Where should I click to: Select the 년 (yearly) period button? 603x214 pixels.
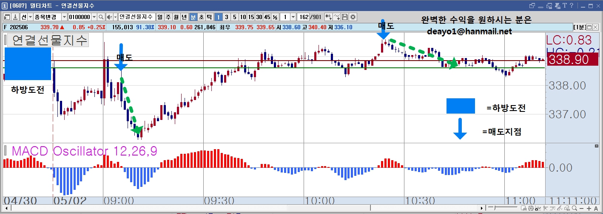184,17
